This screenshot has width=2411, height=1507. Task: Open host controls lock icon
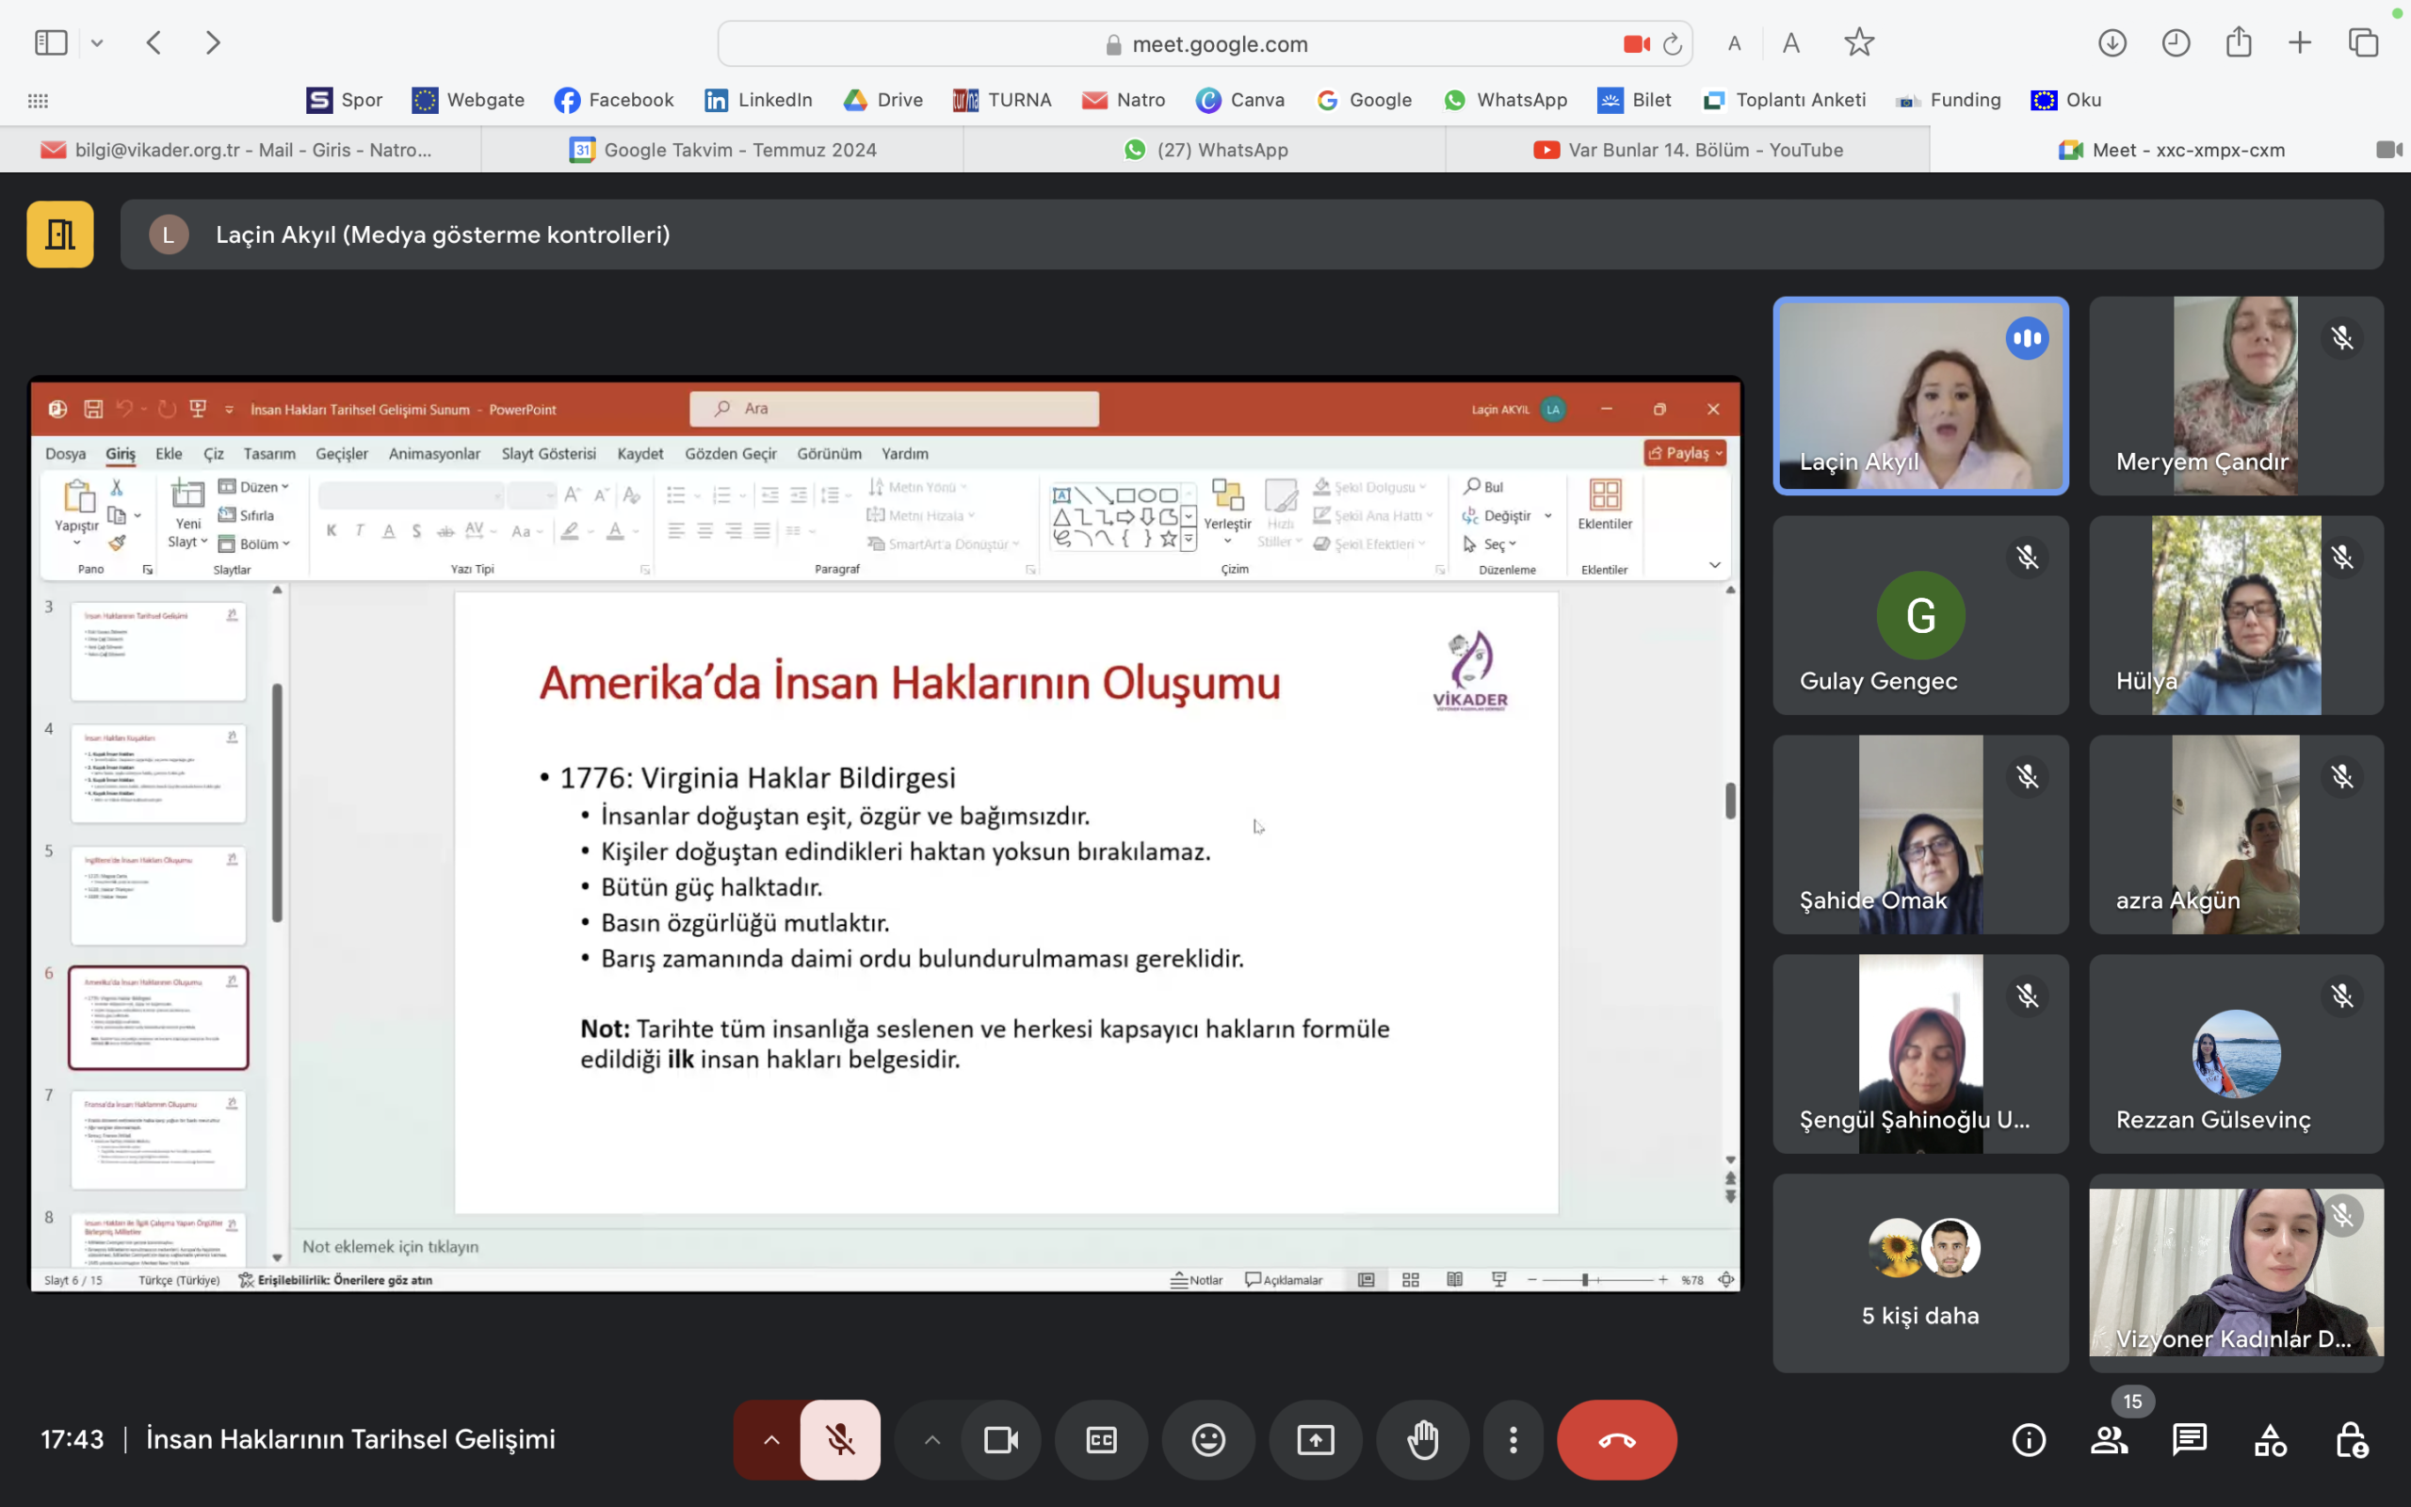pyautogui.click(x=2352, y=1440)
